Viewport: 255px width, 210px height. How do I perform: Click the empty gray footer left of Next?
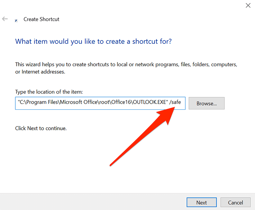point(94,202)
